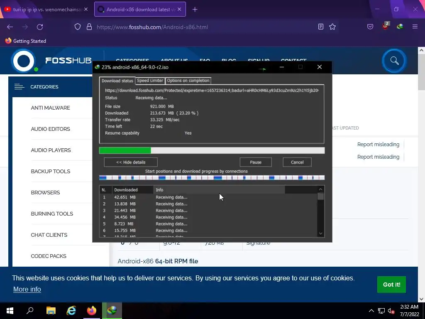Open the Speed Limiter tab
425x319 pixels.
tap(150, 81)
